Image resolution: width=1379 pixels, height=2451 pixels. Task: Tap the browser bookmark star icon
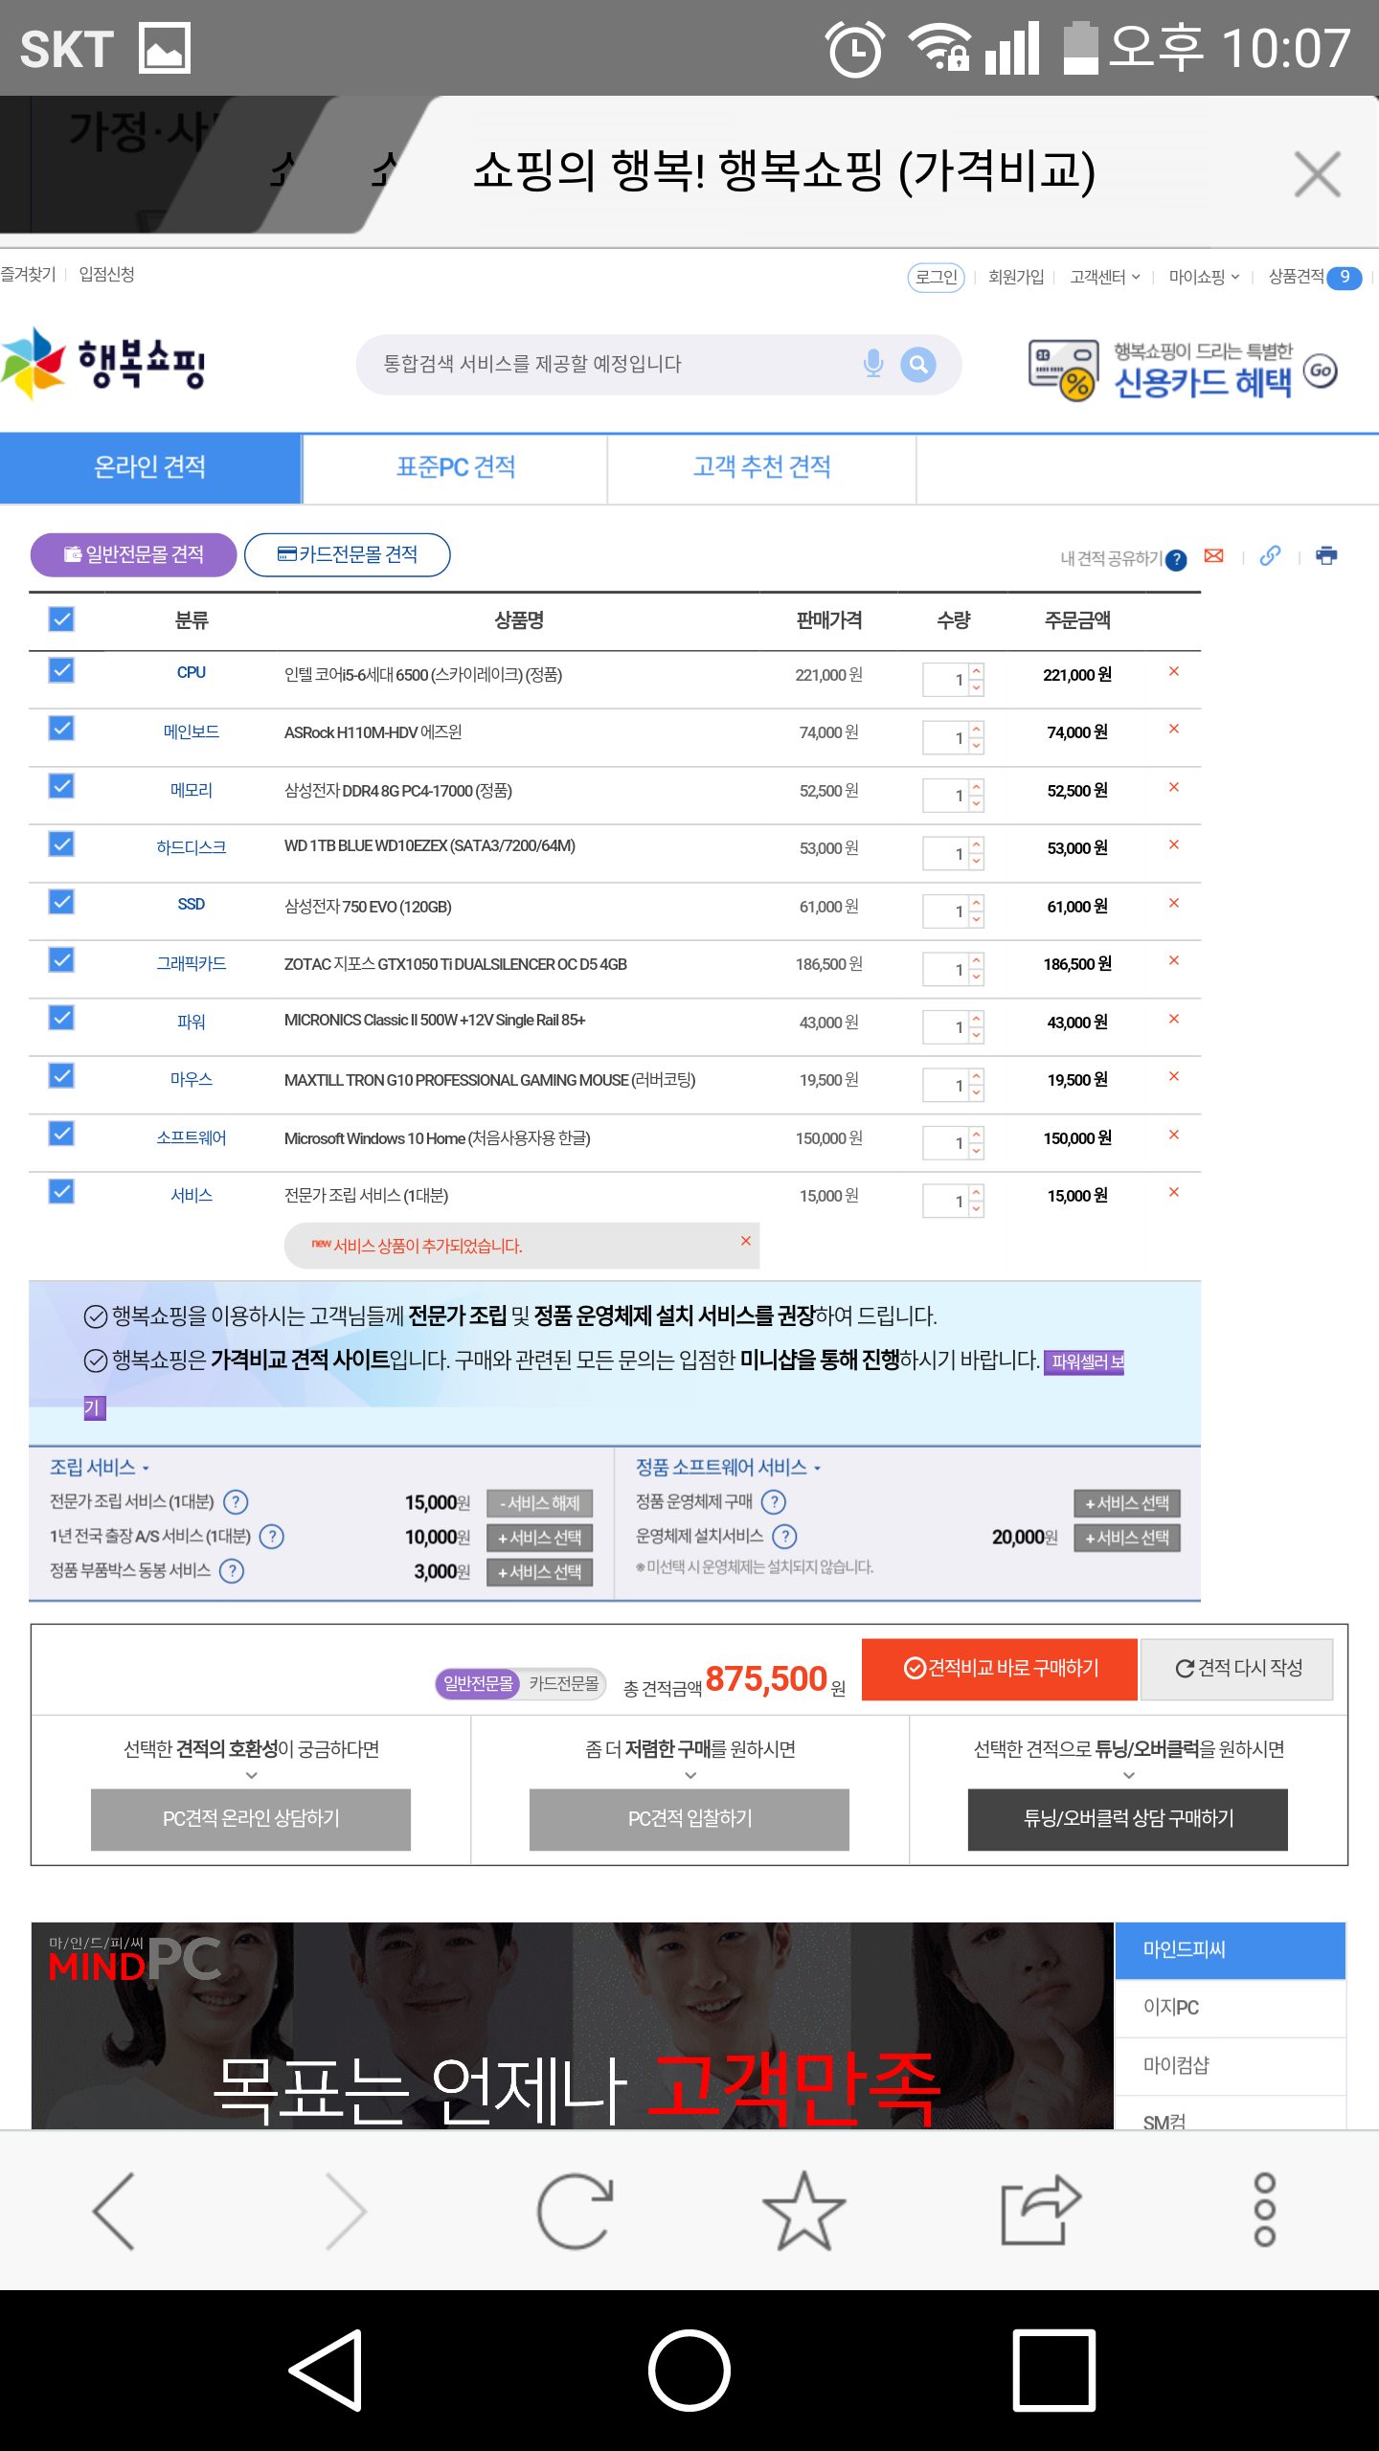pos(803,2210)
